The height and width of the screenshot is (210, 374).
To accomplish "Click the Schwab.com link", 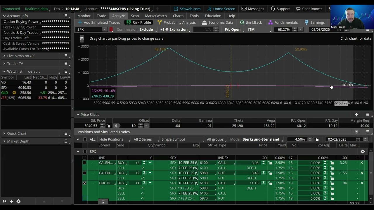I will 187,9.
